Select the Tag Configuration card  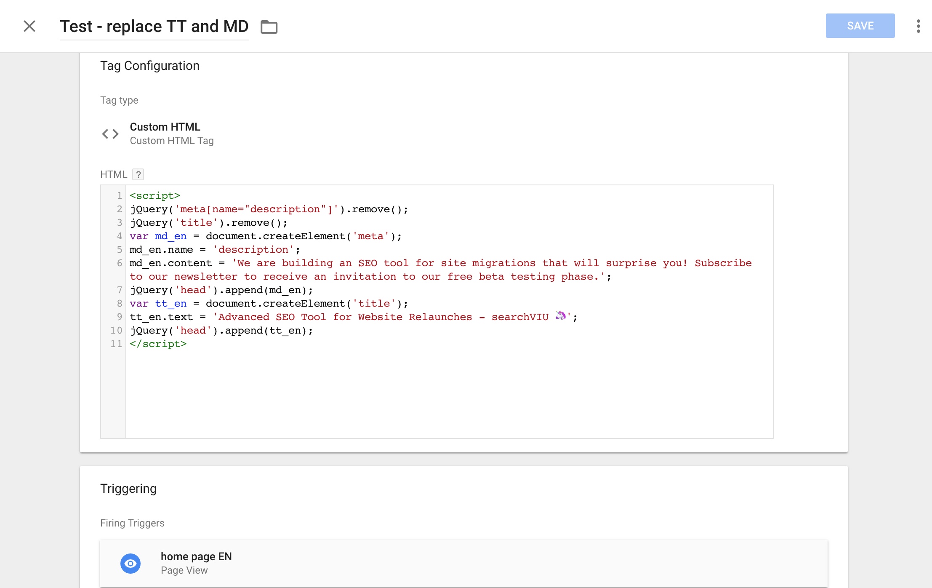pos(150,65)
